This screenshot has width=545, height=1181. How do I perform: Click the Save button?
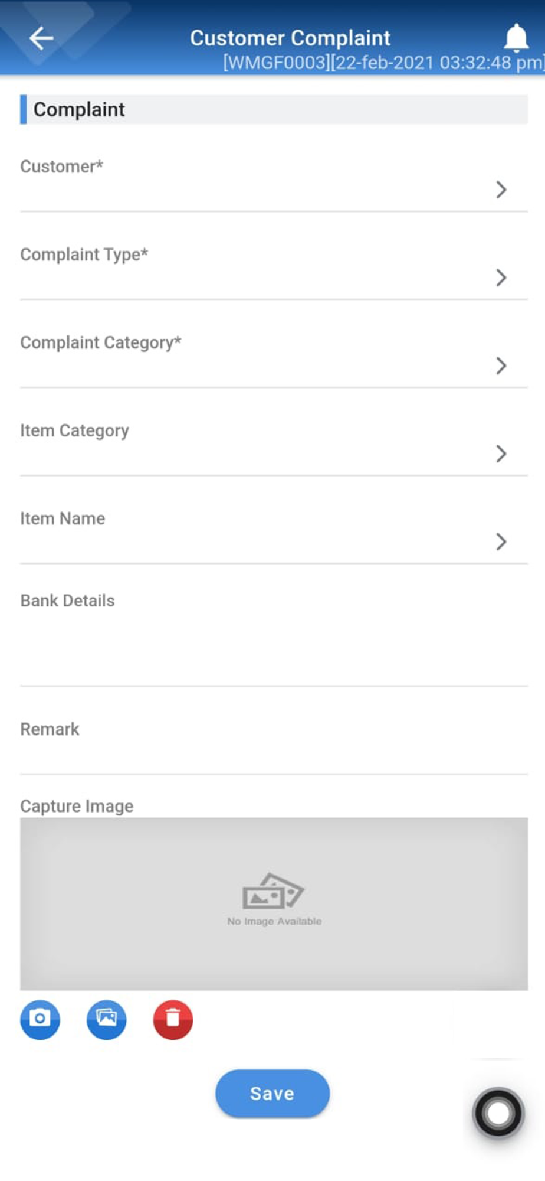pos(272,1094)
